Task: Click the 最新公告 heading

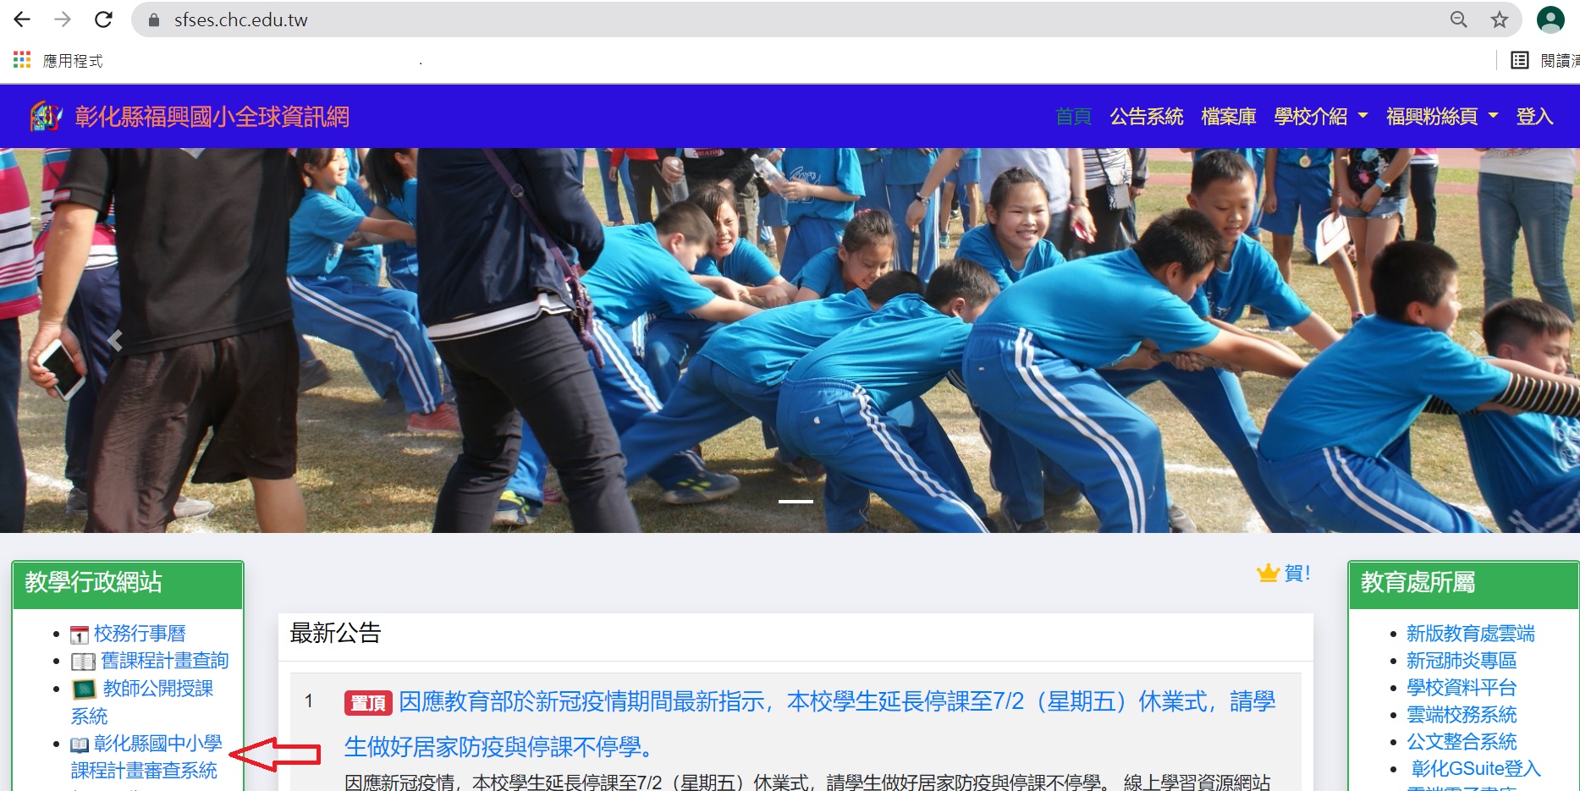Action: point(336,633)
